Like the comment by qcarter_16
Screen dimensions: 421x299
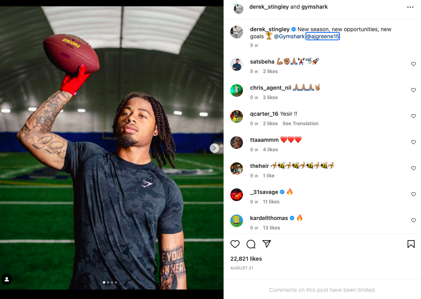coord(413,116)
